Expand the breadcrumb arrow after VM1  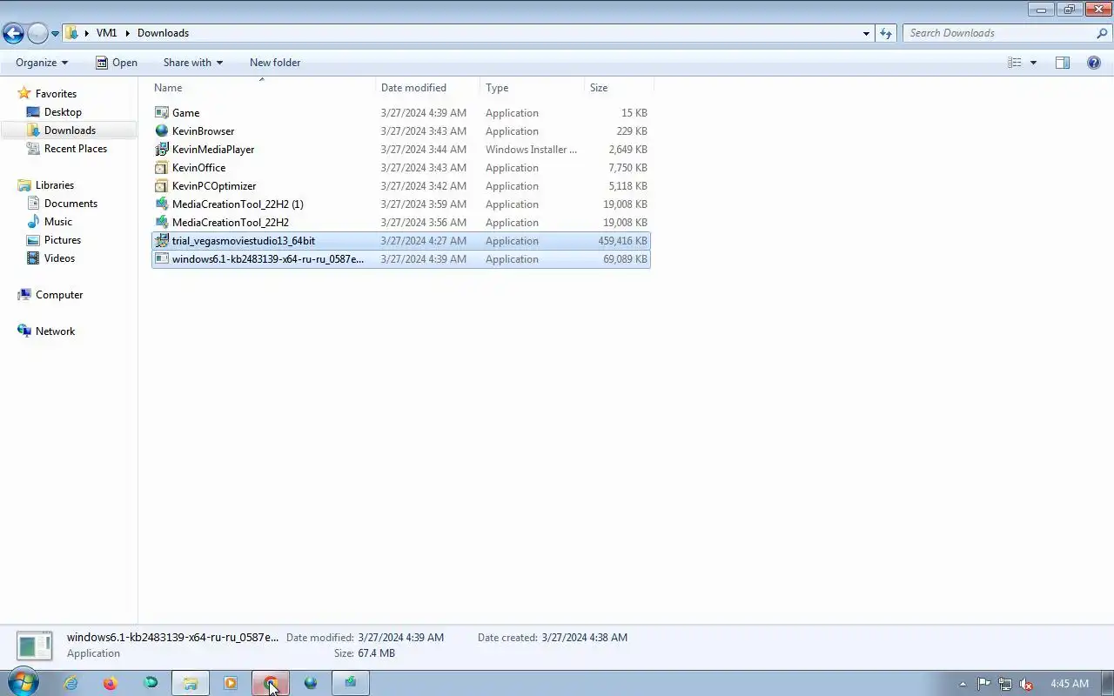127,33
